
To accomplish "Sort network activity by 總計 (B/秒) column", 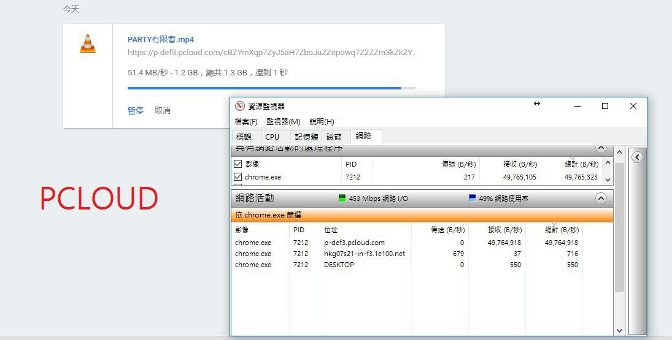I will point(562,230).
